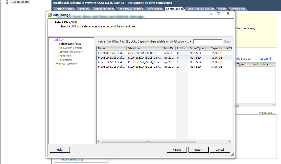
Task: Close the Add Storage dialog
Action: click(x=228, y=14)
